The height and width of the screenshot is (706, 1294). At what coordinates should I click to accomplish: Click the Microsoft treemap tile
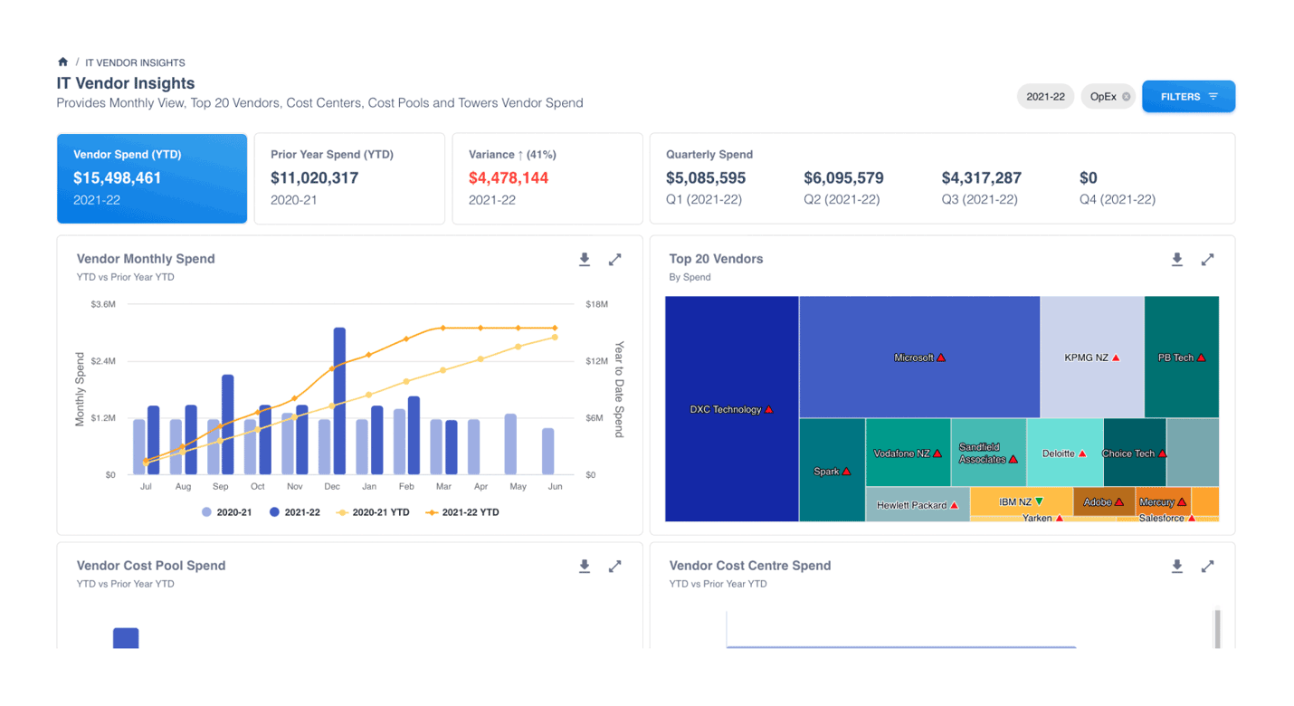tap(919, 358)
